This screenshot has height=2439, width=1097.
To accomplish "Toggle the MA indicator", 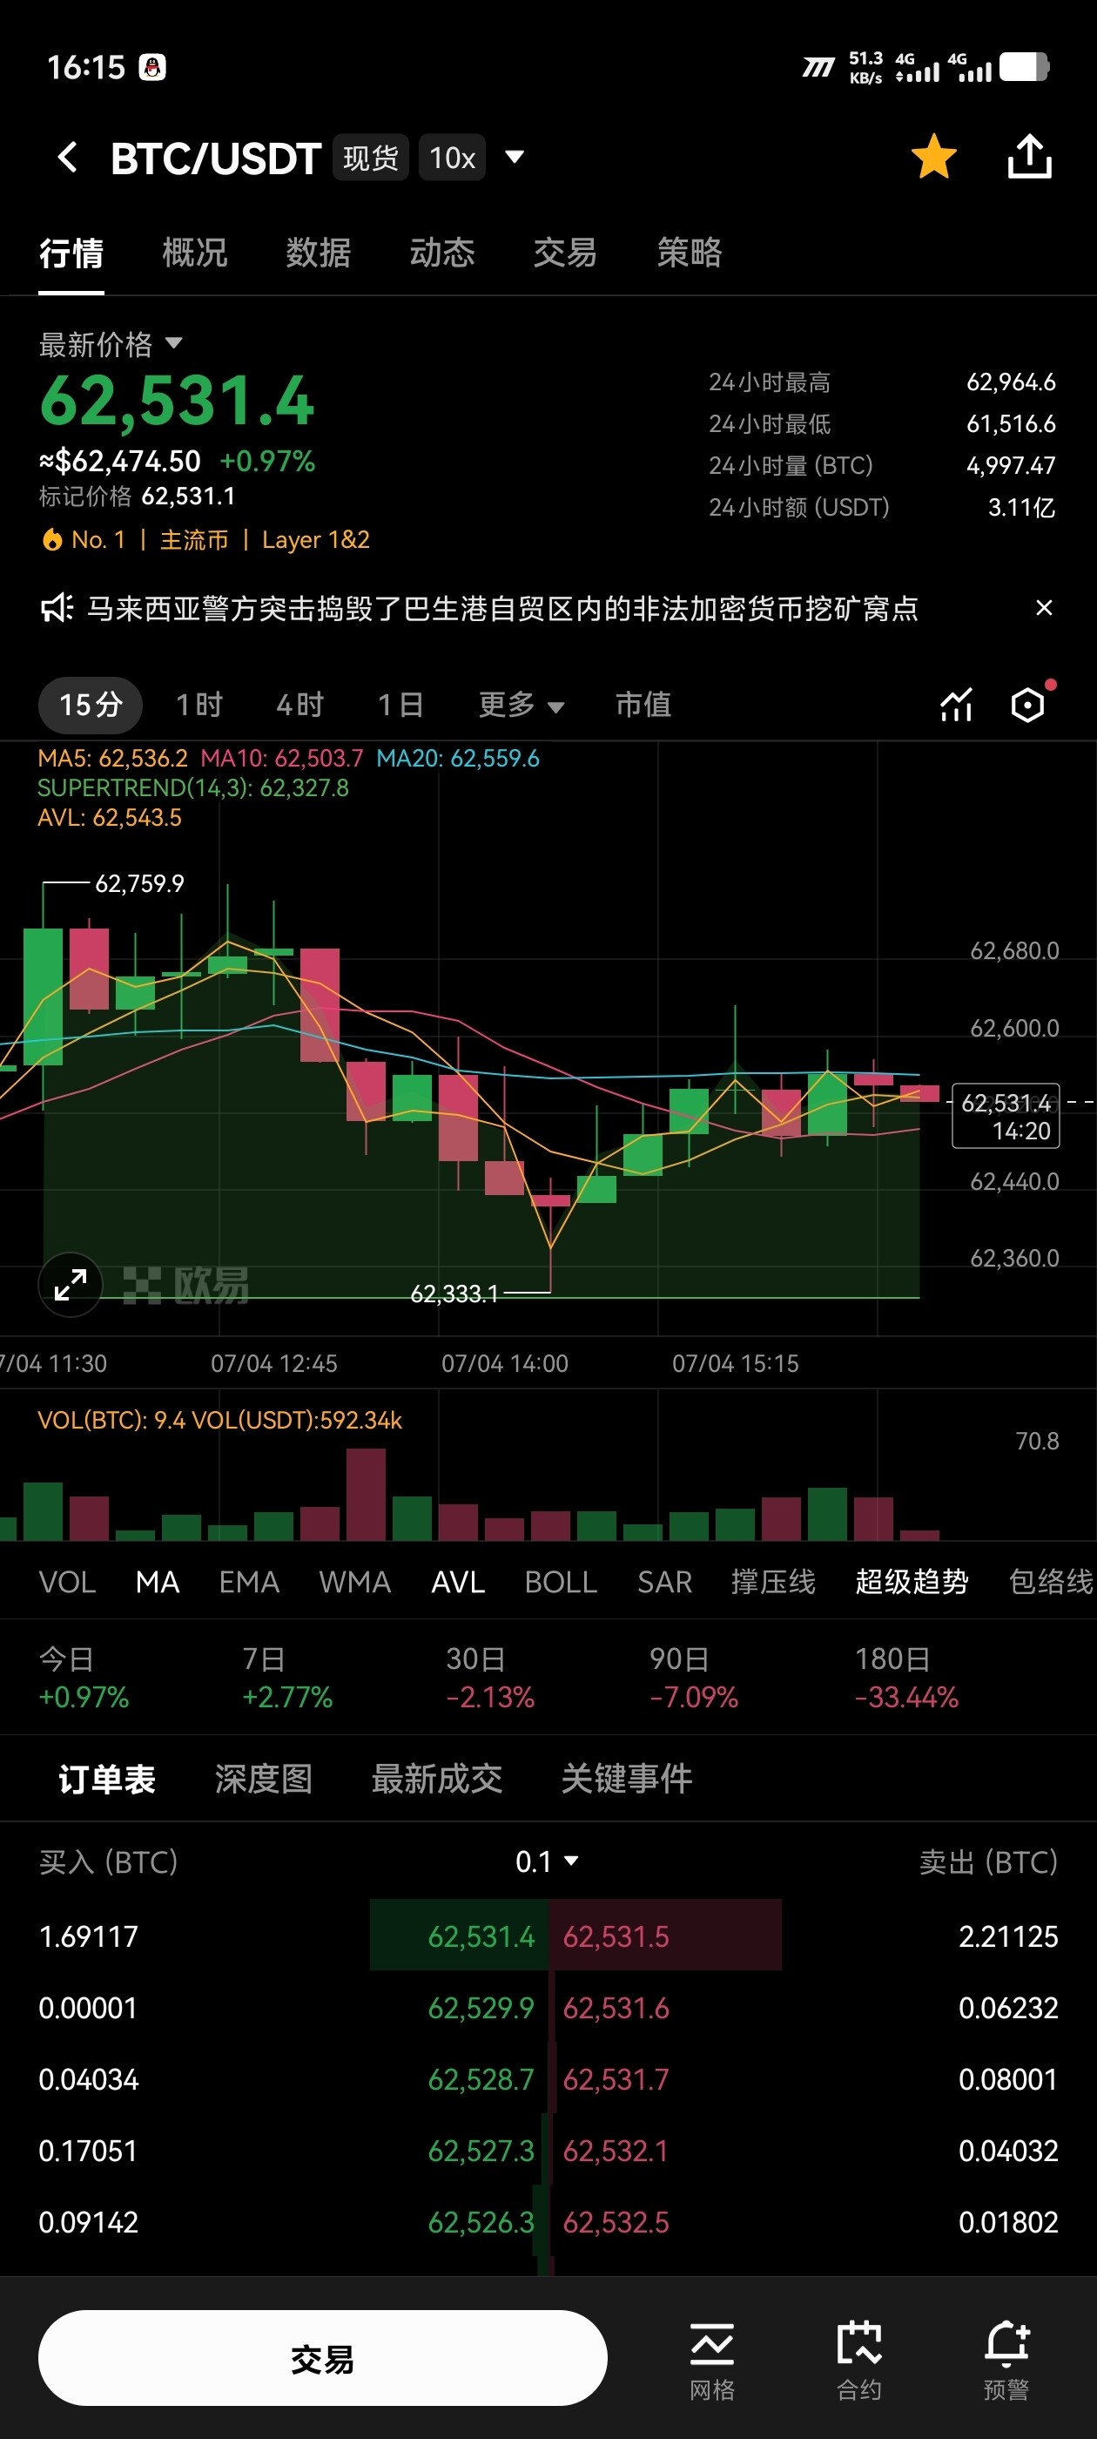I will pos(157,1581).
